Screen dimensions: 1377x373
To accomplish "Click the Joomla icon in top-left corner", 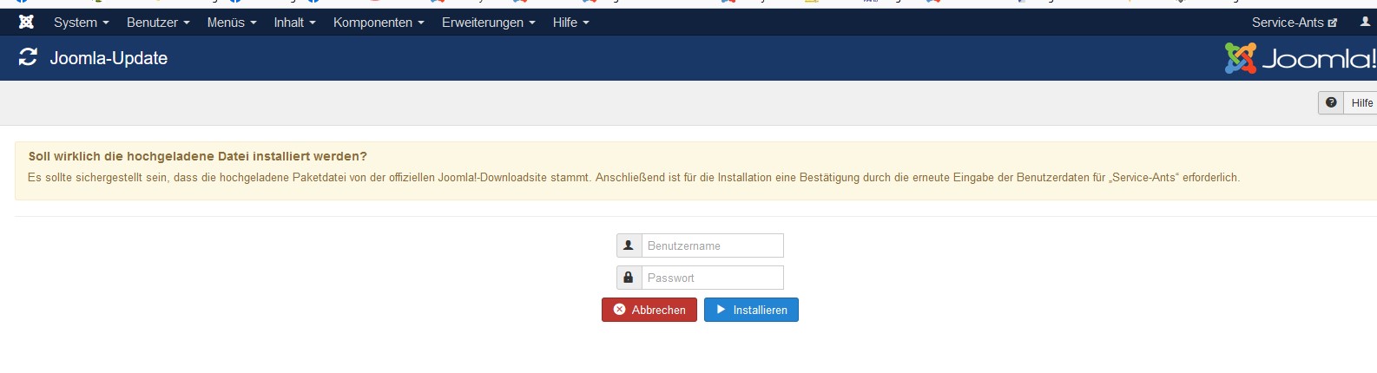I will coord(26,23).
